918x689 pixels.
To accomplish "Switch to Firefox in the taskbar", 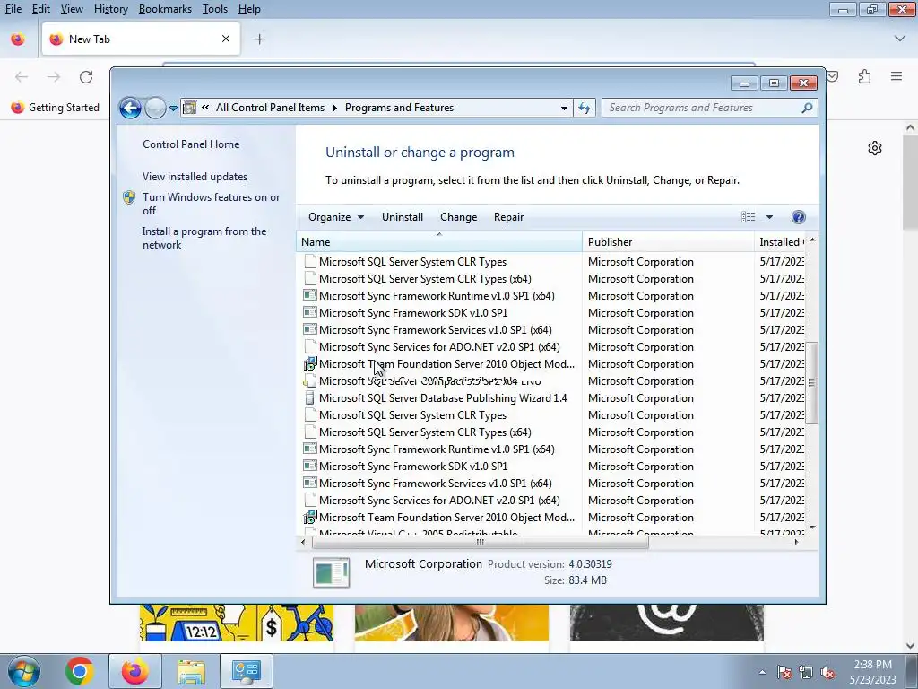I will pyautogui.click(x=134, y=671).
